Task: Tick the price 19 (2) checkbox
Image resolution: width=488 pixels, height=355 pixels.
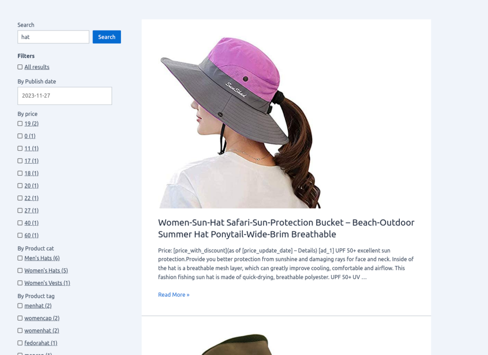Action: [20, 124]
